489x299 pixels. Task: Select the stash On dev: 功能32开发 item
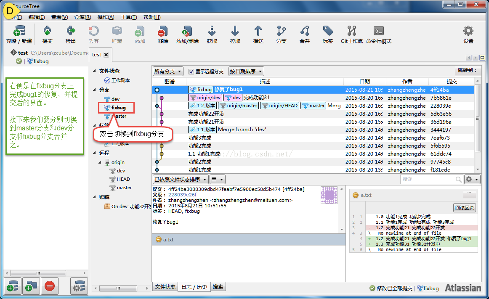click(x=128, y=206)
